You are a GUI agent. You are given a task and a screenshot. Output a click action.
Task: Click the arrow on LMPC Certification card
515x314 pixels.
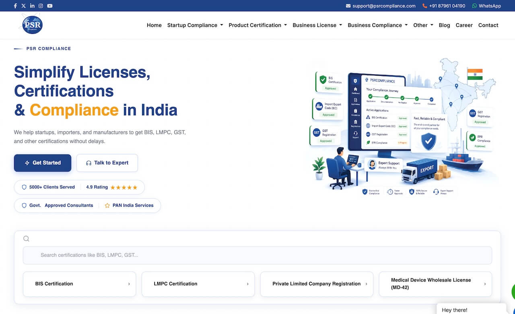click(x=247, y=284)
